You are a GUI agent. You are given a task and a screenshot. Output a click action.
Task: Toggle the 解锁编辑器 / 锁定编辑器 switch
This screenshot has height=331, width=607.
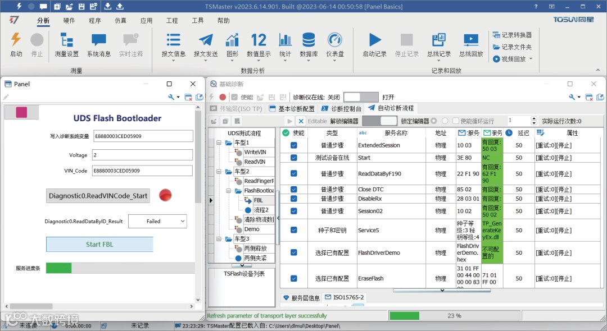[380, 121]
